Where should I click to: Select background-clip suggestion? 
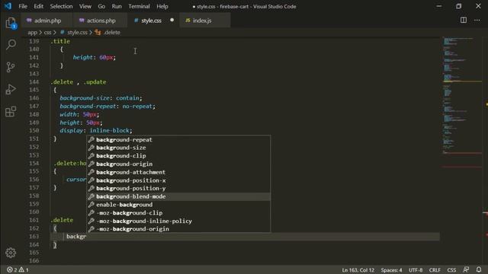[178, 155]
